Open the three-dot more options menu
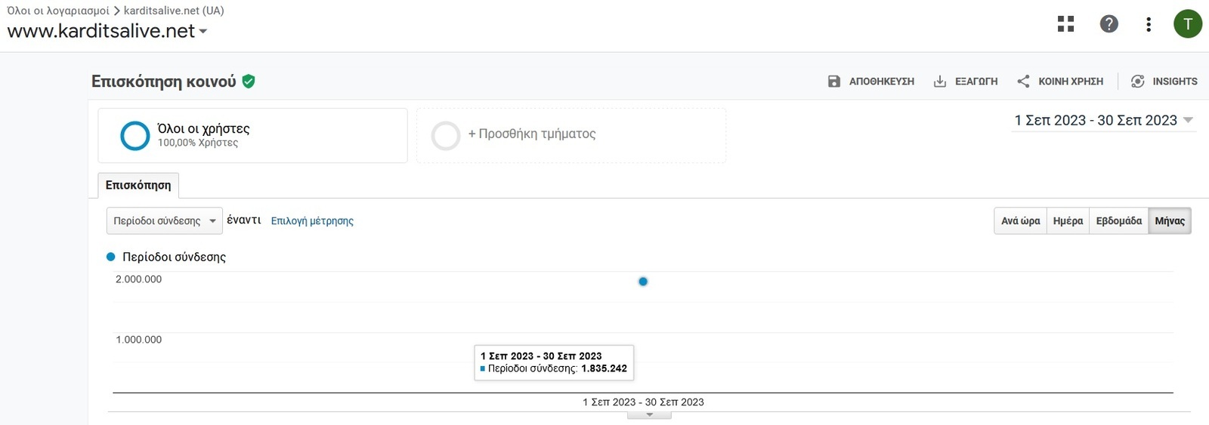1209x425 pixels. tap(1149, 24)
